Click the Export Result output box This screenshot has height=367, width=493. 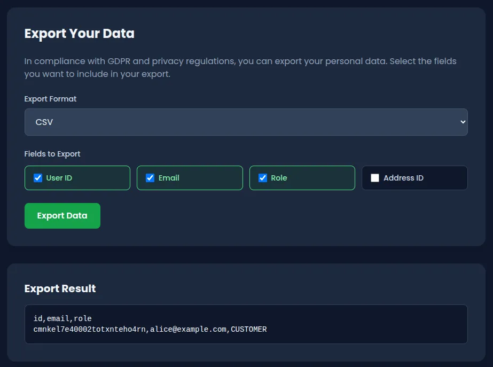(x=246, y=324)
